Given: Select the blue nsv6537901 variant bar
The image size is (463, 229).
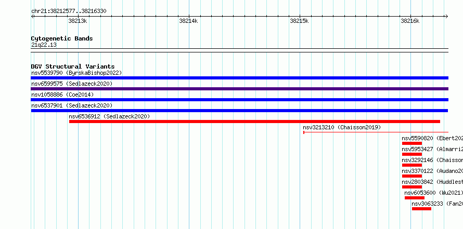Looking at the screenshot, I should pyautogui.click(x=239, y=111).
